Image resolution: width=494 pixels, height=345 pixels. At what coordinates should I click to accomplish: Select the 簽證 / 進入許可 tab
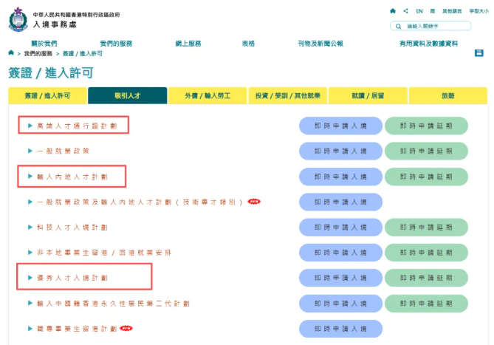[x=47, y=95]
